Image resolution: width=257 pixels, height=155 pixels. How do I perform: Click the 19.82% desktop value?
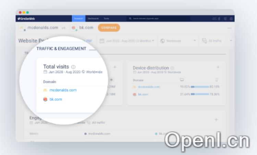coord(185,87)
